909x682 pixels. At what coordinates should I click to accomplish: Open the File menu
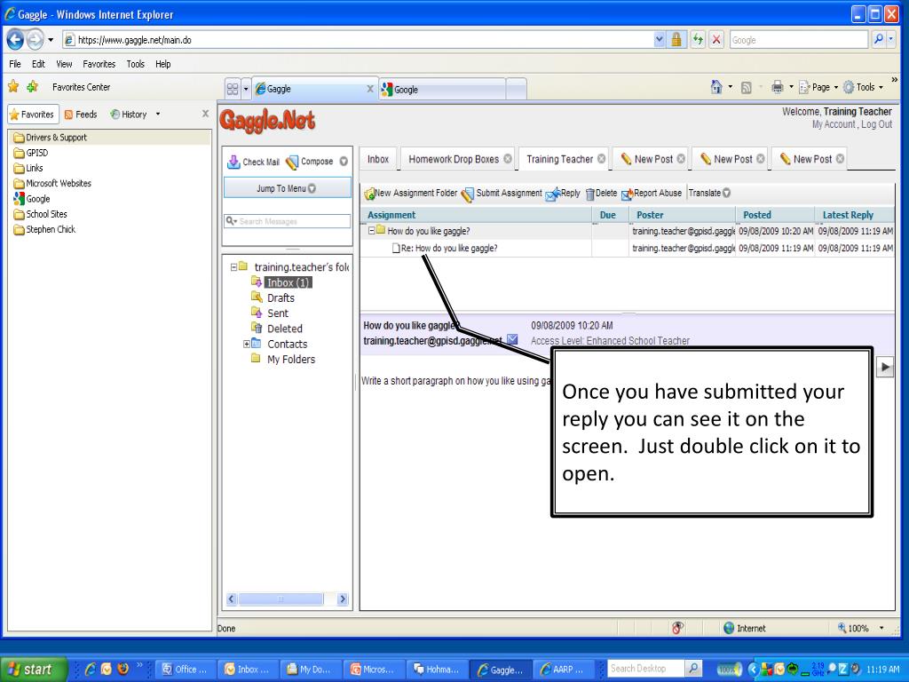(15, 64)
